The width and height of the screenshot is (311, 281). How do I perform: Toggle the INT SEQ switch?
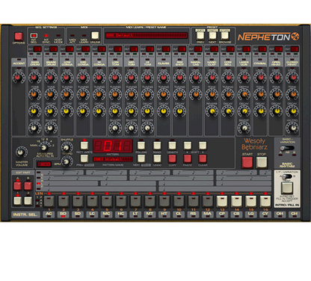(34, 36)
